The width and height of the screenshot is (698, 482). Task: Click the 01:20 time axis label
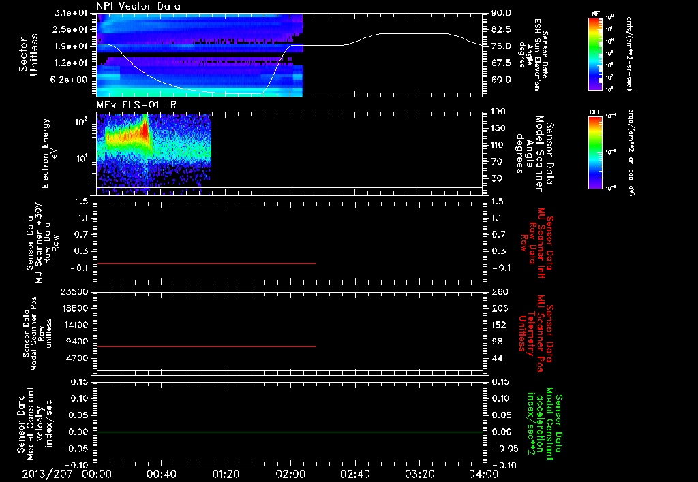point(226,474)
